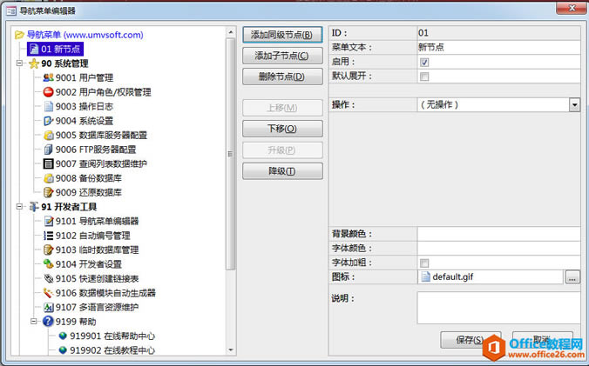This screenshot has width=589, height=366.
Task: Click the ID field showing 01
Action: (498, 33)
